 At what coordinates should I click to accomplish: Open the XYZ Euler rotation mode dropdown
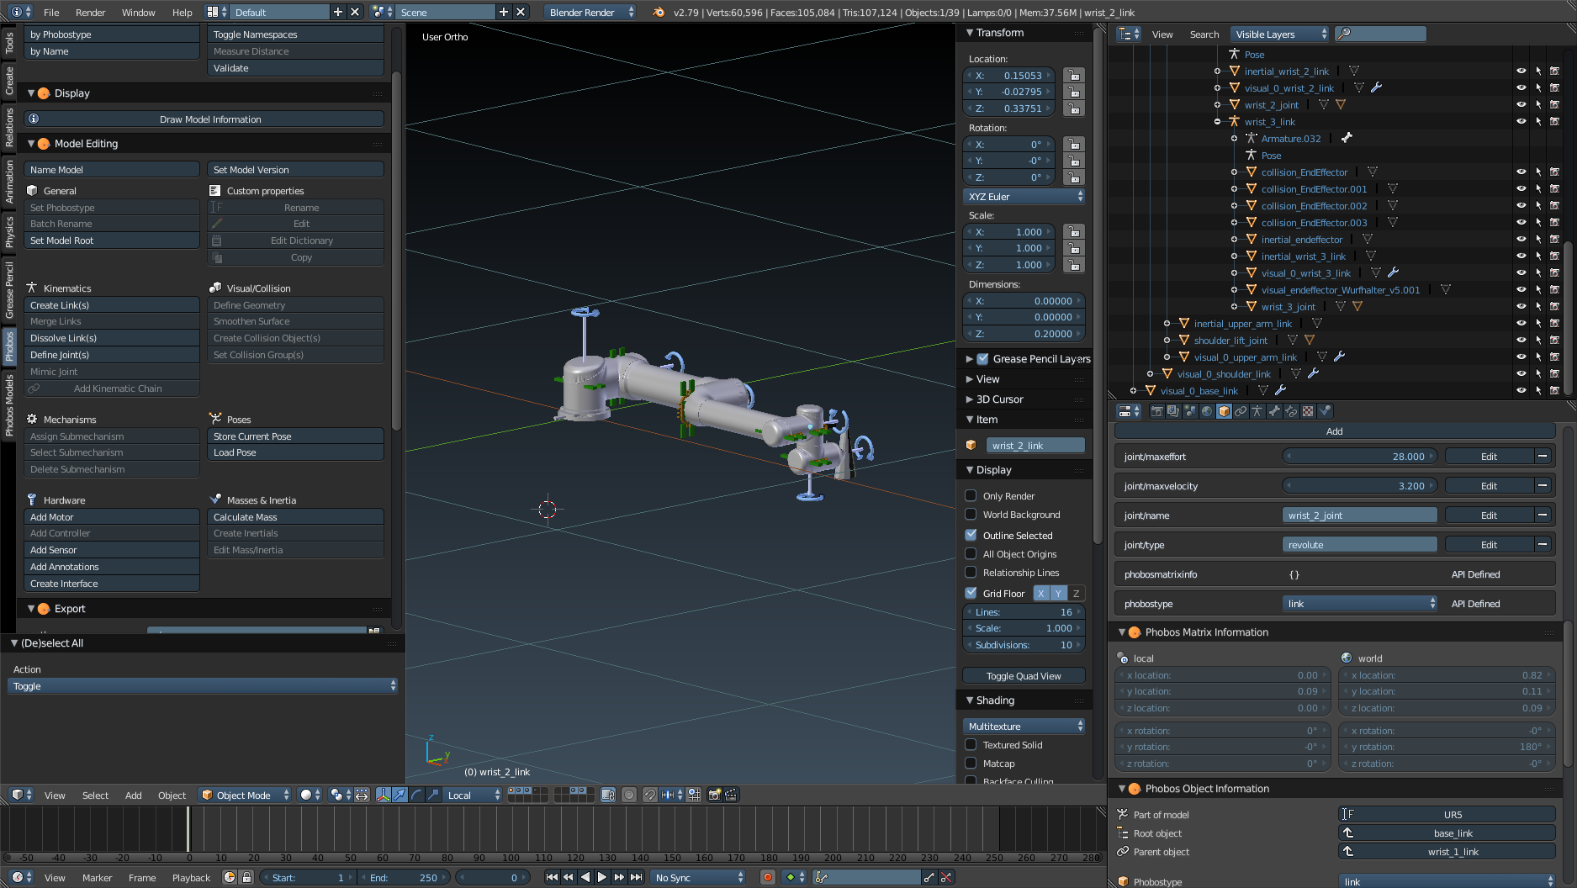pyautogui.click(x=1024, y=197)
